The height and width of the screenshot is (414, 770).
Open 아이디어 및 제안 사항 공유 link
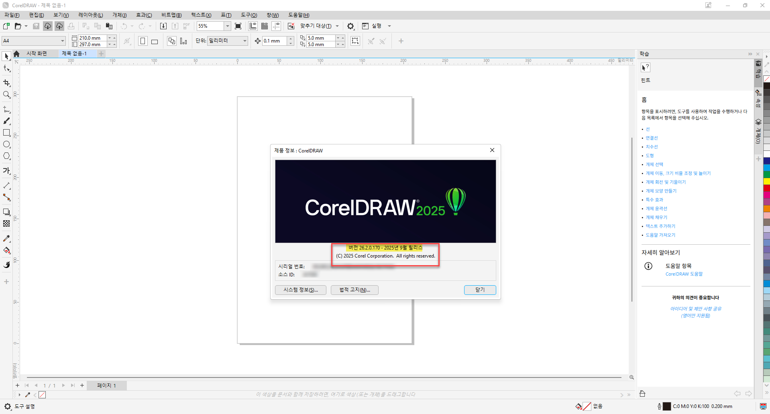pos(696,309)
